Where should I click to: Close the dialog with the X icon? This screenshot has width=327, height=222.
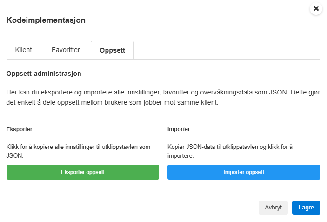[x=316, y=8]
